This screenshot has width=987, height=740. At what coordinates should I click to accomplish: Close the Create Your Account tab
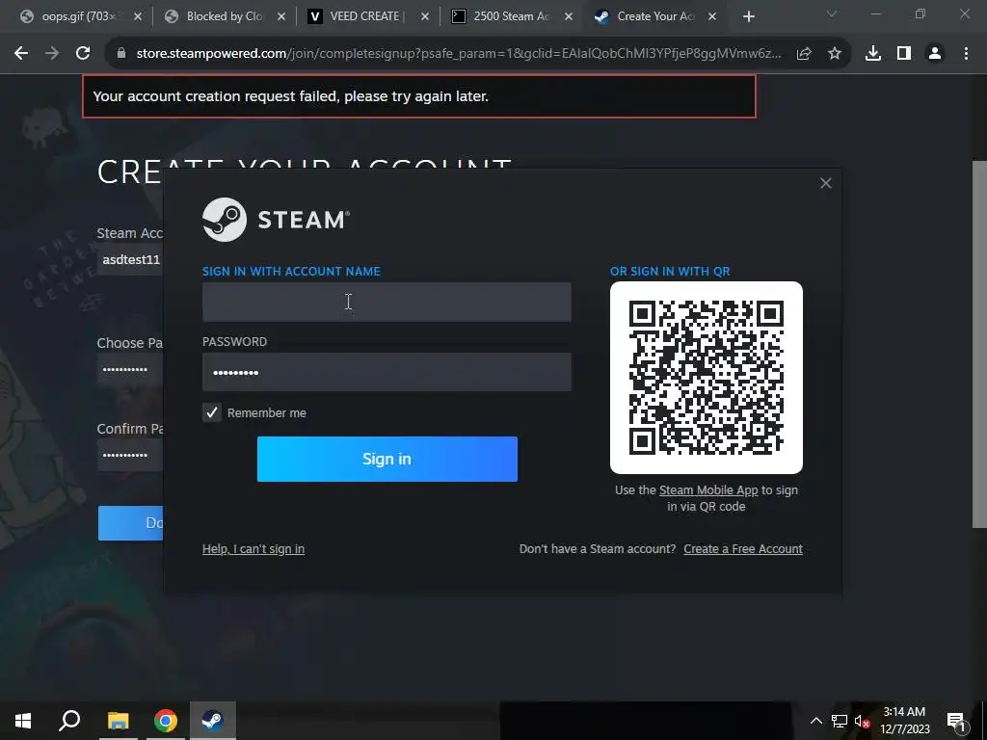coord(712,16)
